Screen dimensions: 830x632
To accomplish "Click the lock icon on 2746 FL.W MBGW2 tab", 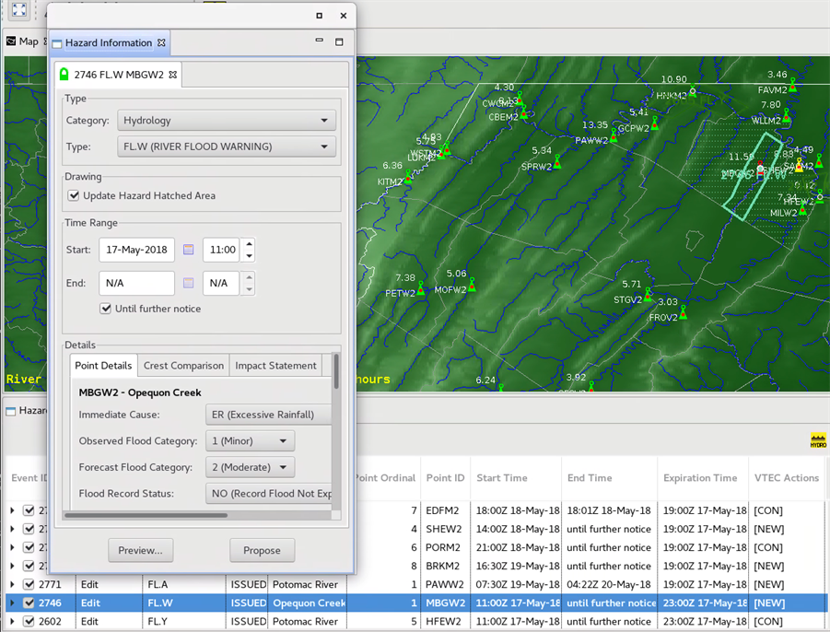I will pyautogui.click(x=64, y=74).
